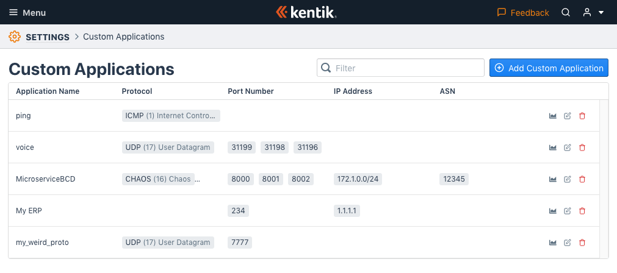Screen dimensions: 617x273
Task: View chart for MicroserviceBCD application
Action: click(x=553, y=179)
